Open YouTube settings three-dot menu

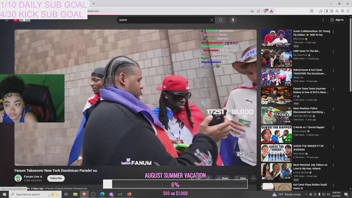point(323,20)
